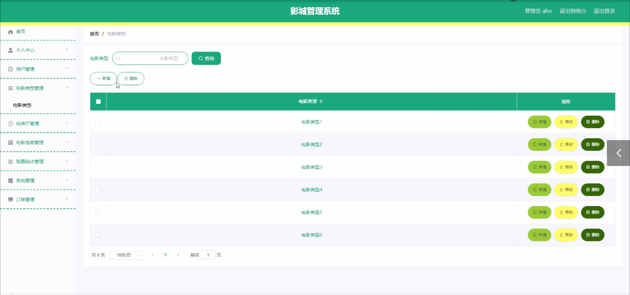Screen dimensions: 630x295
Task: Click the user icon beside 个人中心
Action: coord(11,50)
